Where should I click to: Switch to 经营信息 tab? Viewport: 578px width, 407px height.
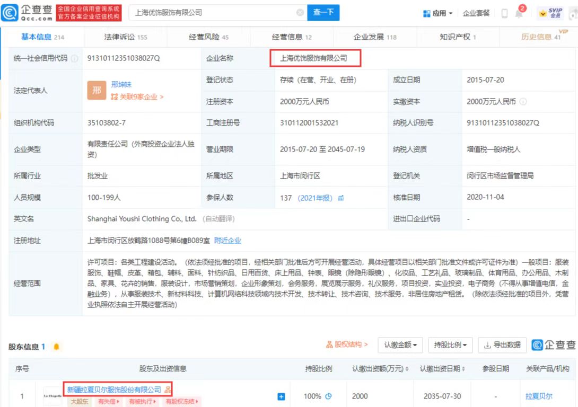pyautogui.click(x=292, y=37)
